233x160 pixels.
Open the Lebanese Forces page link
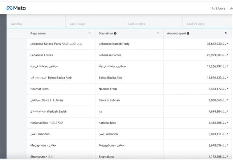(x=42, y=55)
